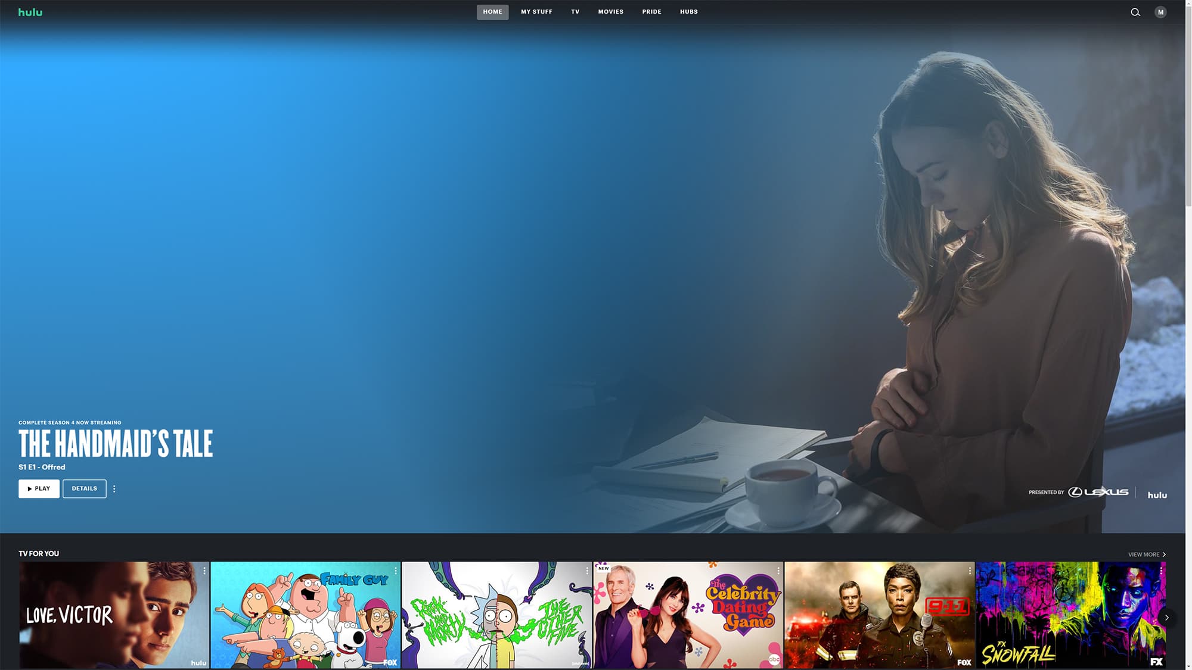Open the Hubs navigation menu
1192x670 pixels.
[688, 12]
